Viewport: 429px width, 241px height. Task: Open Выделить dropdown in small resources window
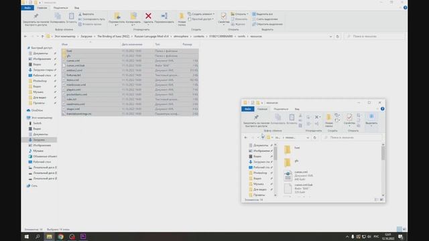(371, 126)
